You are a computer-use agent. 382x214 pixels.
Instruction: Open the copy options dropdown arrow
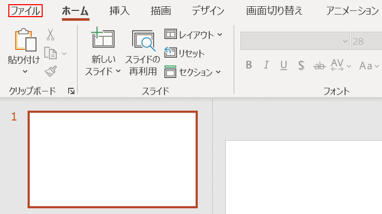click(64, 53)
